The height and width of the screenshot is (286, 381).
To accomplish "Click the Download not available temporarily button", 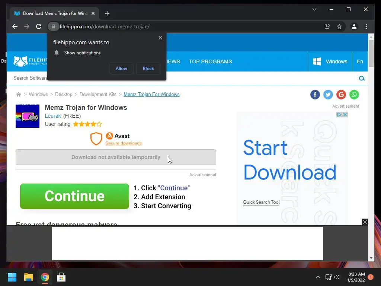I will [116, 157].
